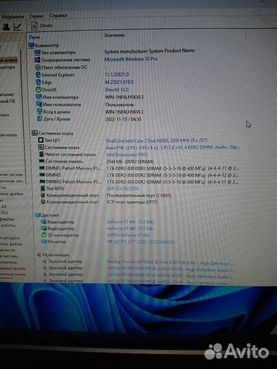The width and height of the screenshot is (277, 369).
Task: Click the graph chart toolbar icon
Action: 17,27
